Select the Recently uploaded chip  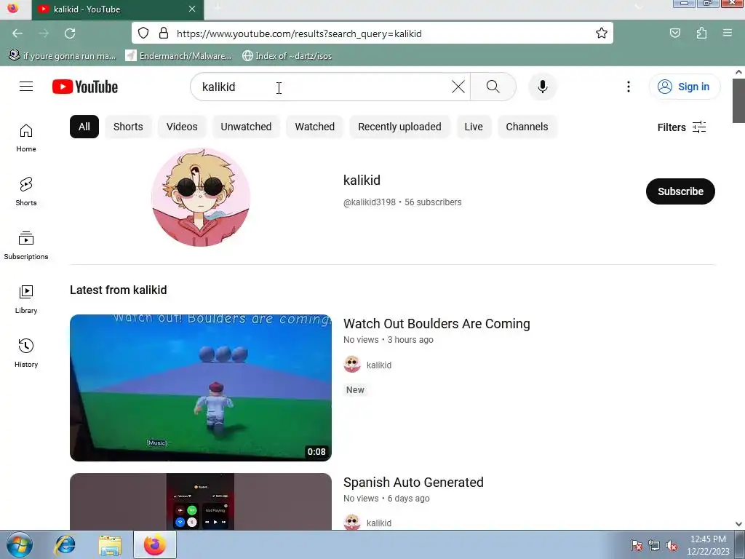399,127
